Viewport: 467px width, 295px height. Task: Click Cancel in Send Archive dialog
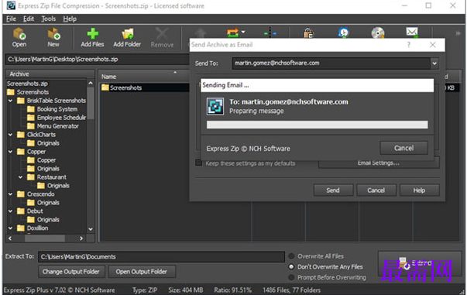pyautogui.click(x=376, y=190)
